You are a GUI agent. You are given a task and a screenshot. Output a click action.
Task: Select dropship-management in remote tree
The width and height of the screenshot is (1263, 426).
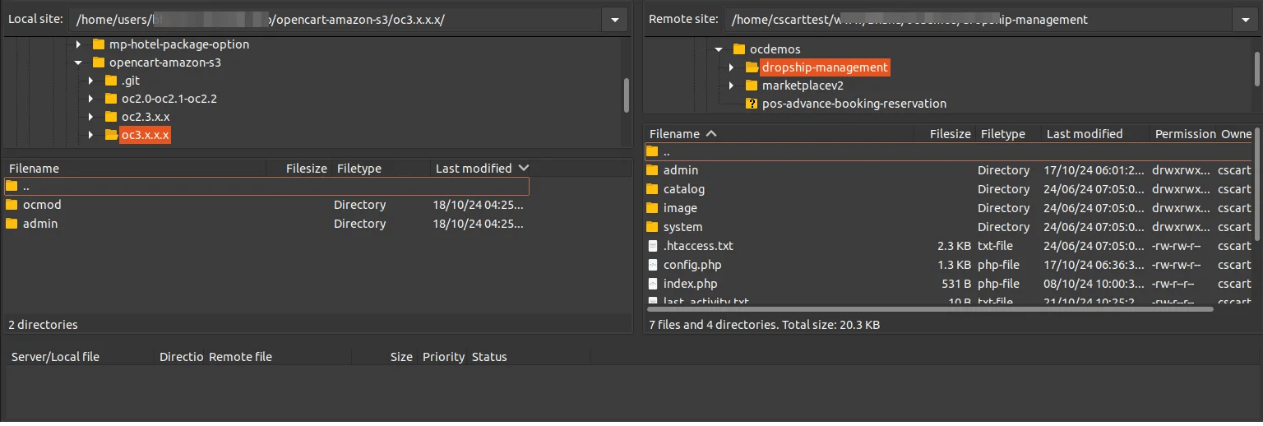pyautogui.click(x=824, y=67)
